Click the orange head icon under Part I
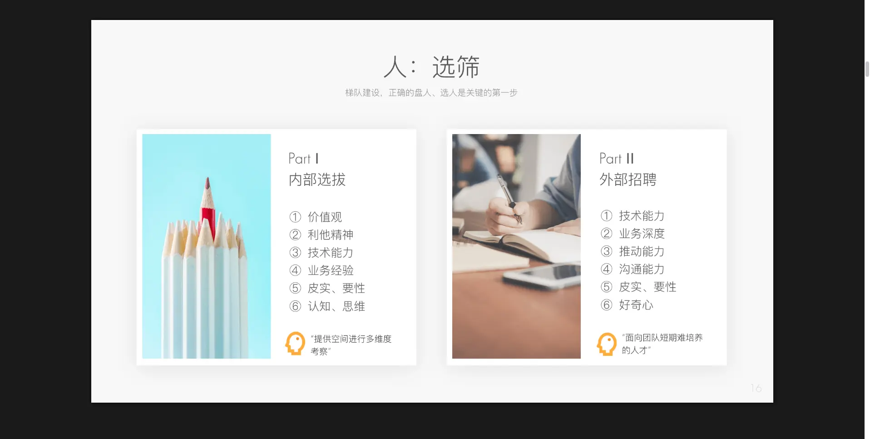The height and width of the screenshot is (439, 870). point(295,343)
